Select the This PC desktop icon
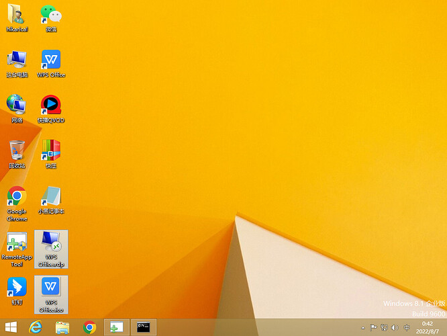This screenshot has width=447, height=336. point(17,63)
